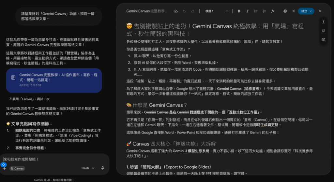Click the plus attach button in prompt box

pyautogui.click(x=4, y=168)
